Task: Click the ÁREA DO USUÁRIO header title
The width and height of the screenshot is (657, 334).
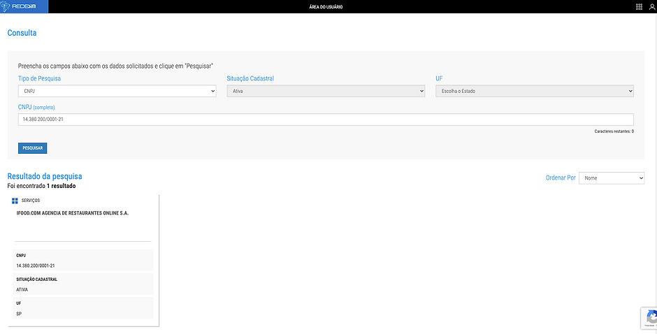Action: pos(326,7)
